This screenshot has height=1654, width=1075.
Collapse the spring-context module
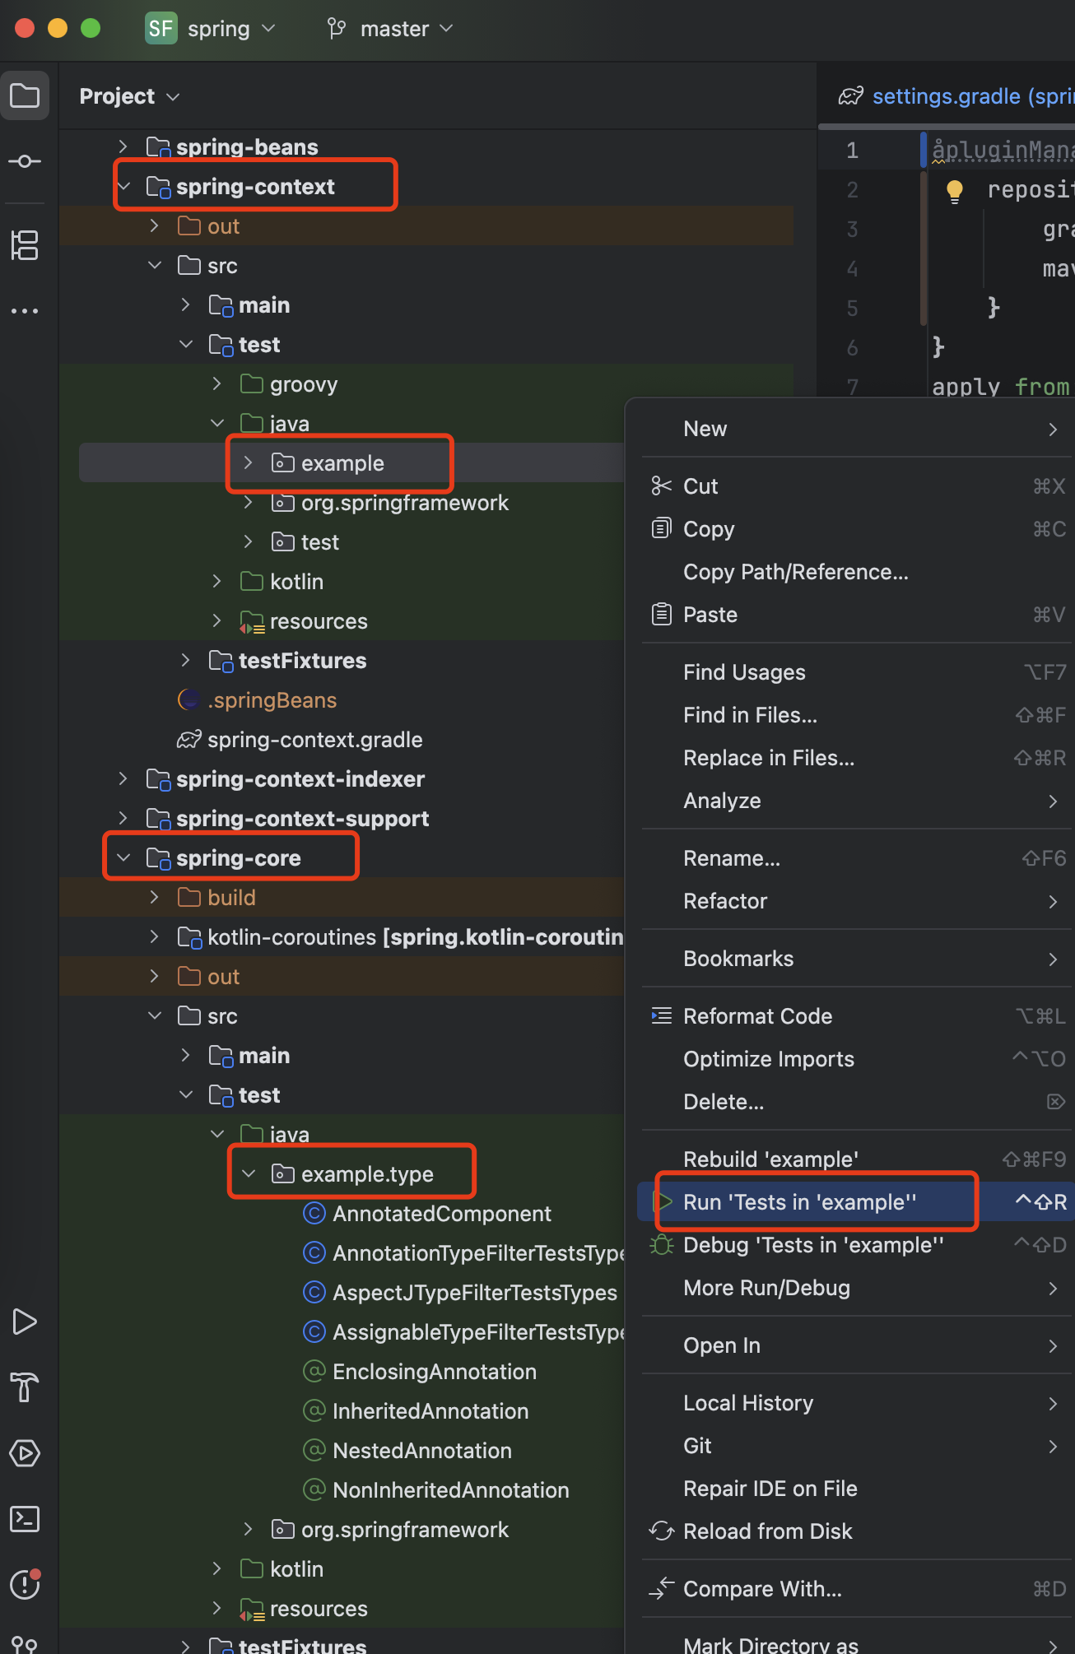click(x=123, y=187)
